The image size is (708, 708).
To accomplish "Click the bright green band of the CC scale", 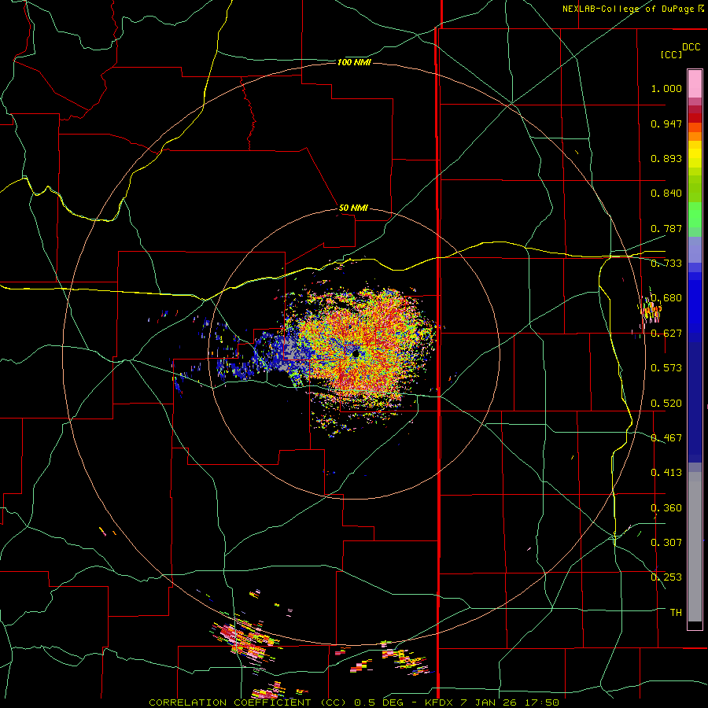I will (695, 215).
